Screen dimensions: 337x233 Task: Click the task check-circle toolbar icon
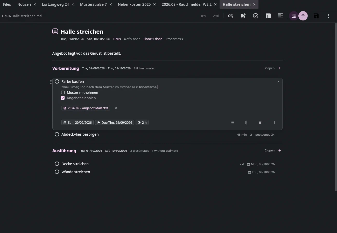(256, 16)
